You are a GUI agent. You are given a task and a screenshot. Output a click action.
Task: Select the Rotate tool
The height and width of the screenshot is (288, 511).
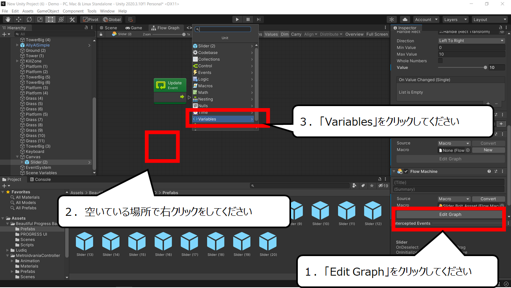(29, 20)
